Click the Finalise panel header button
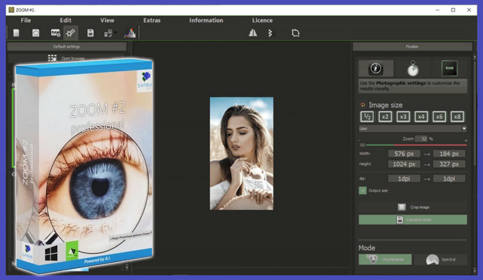This screenshot has width=483, height=280. pyautogui.click(x=412, y=46)
